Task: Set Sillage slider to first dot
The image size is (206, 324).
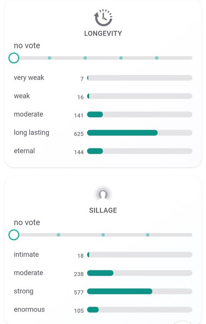Action: [58, 235]
